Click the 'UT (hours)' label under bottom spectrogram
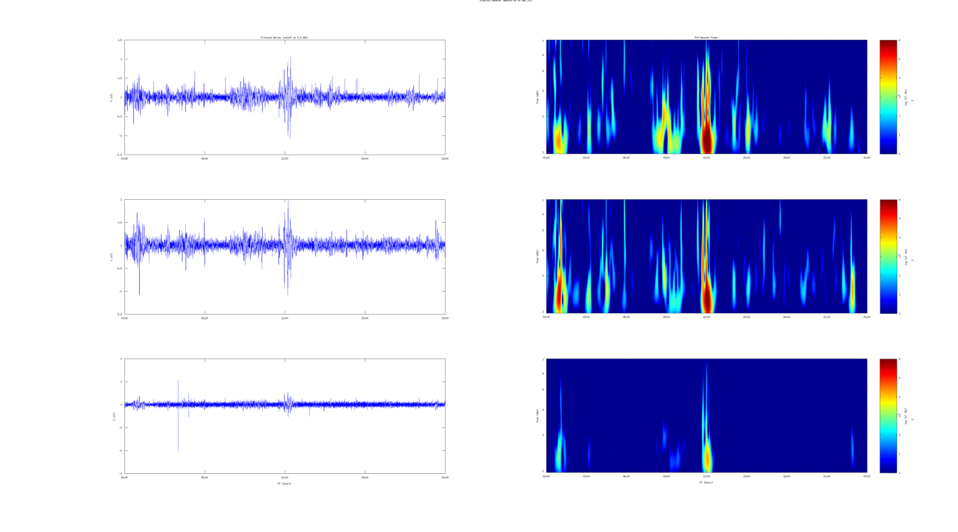The image size is (958, 532). coord(706,482)
